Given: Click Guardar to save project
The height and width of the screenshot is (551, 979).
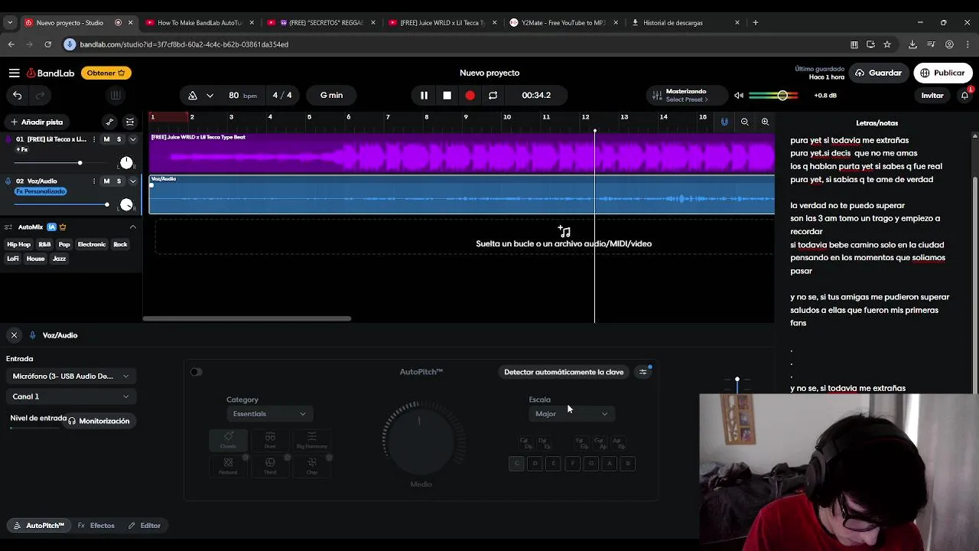Looking at the screenshot, I should pyautogui.click(x=878, y=73).
